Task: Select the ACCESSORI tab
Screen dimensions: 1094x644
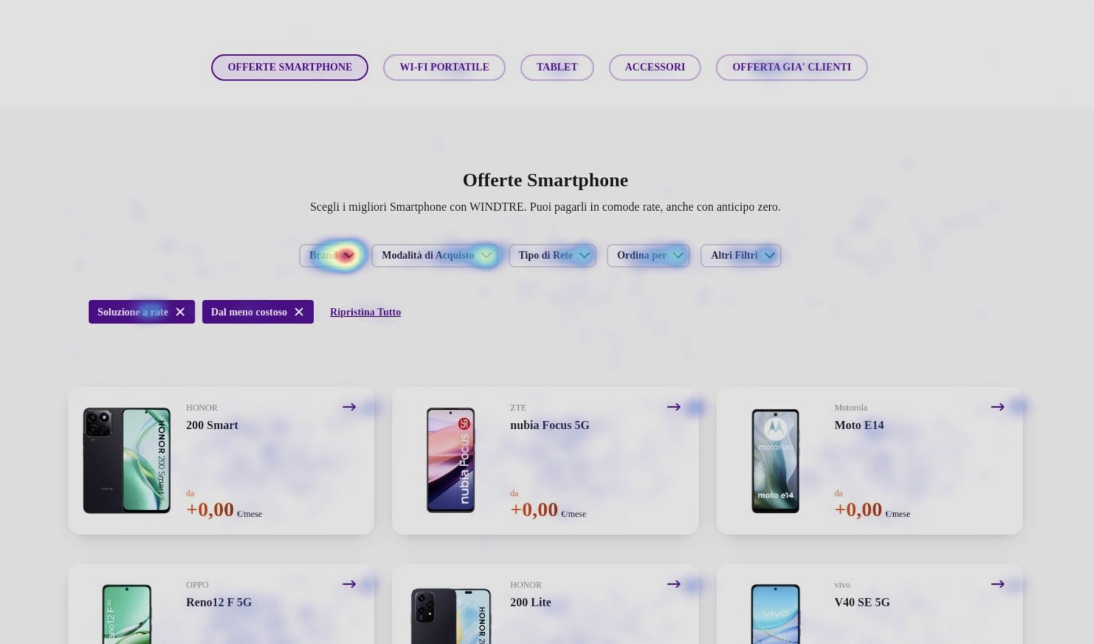Action: (x=655, y=67)
